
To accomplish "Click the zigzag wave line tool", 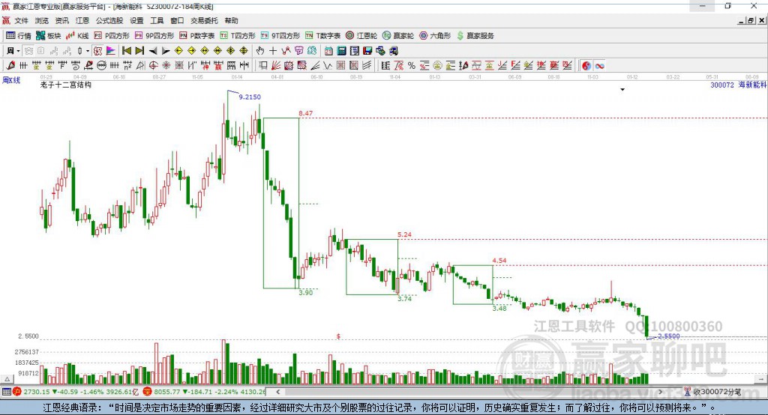I will coord(328,66).
